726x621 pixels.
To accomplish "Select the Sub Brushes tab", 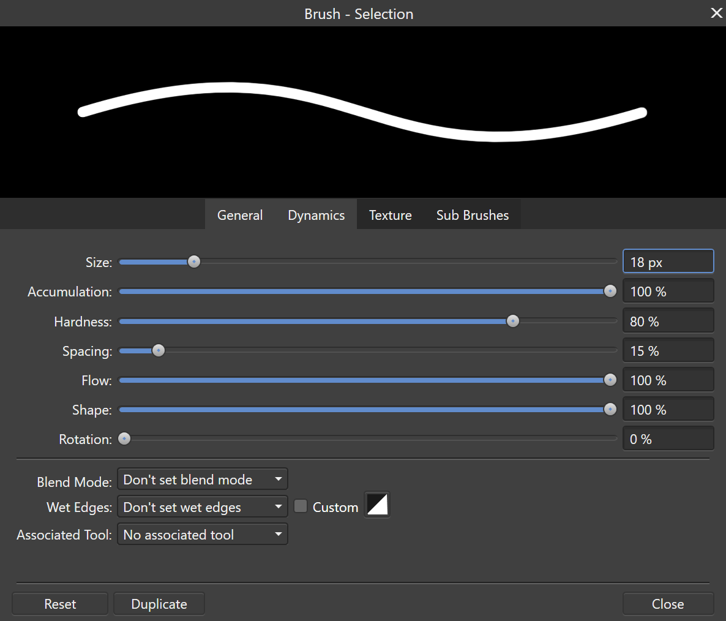I will (x=472, y=215).
